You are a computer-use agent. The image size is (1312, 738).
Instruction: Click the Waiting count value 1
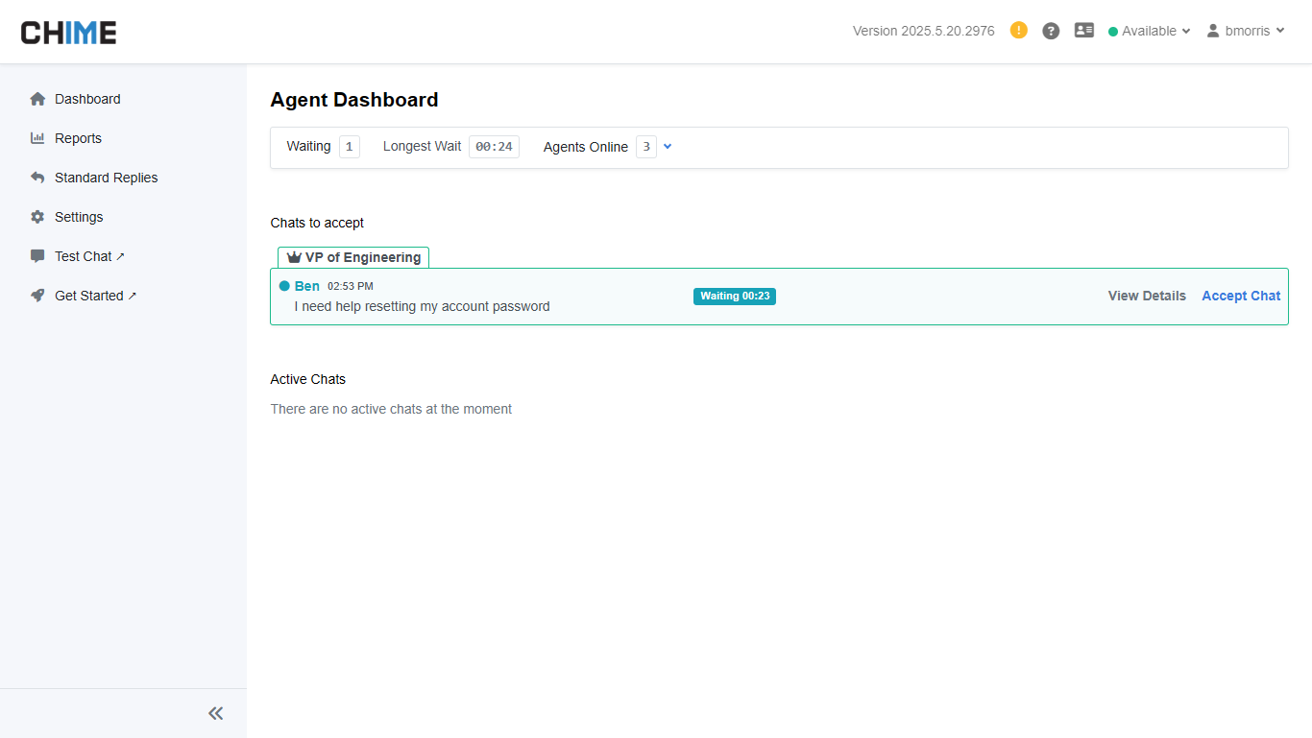click(349, 147)
